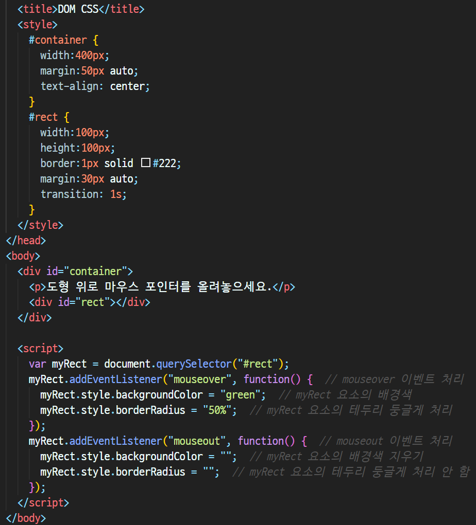Viewport: 476px width, 525px height.
Task: Click the title text "DOM CSS"
Action: (x=78, y=9)
